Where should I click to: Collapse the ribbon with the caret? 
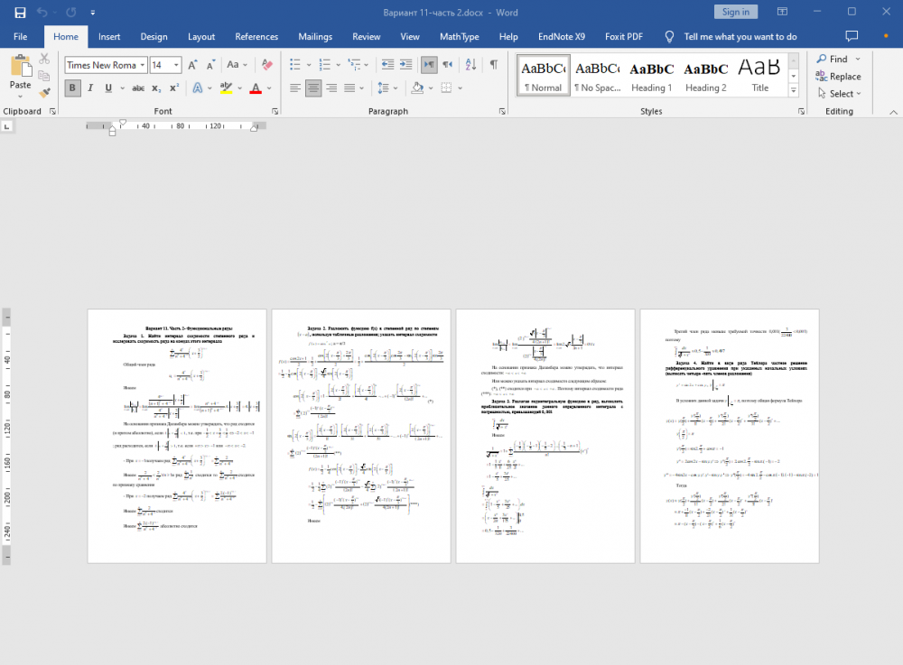click(893, 112)
